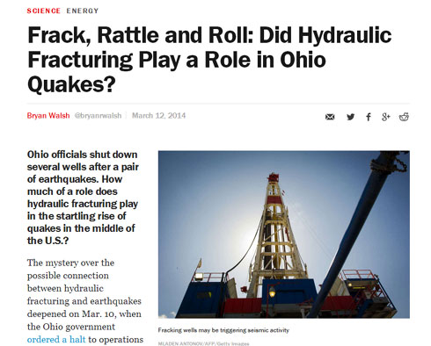Click the date 'March 12, 2014'
The width and height of the screenshot is (431, 346).
tap(158, 116)
